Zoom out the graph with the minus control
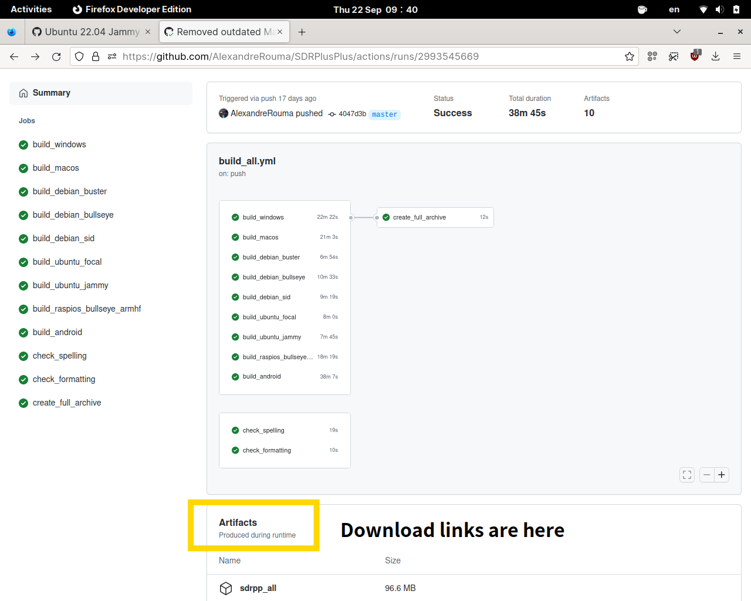The image size is (751, 601). point(706,475)
